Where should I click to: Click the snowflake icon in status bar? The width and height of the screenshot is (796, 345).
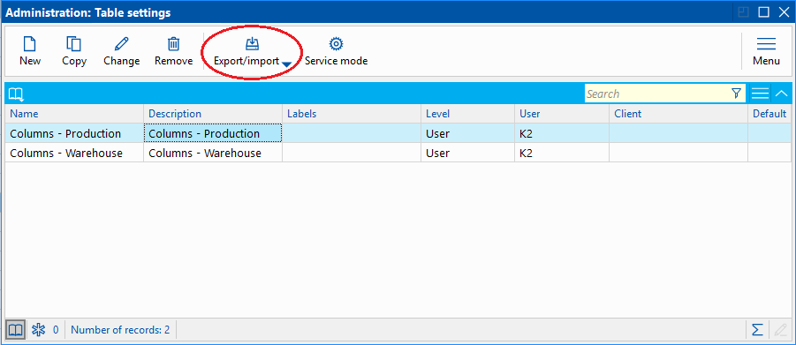38,330
